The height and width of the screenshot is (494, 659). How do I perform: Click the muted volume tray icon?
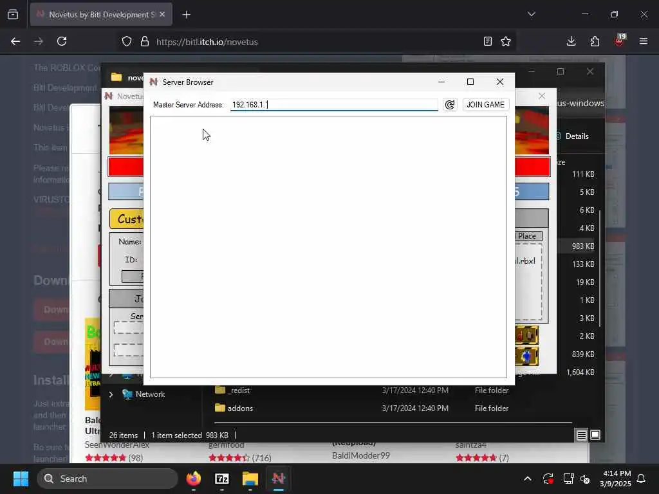click(585, 479)
